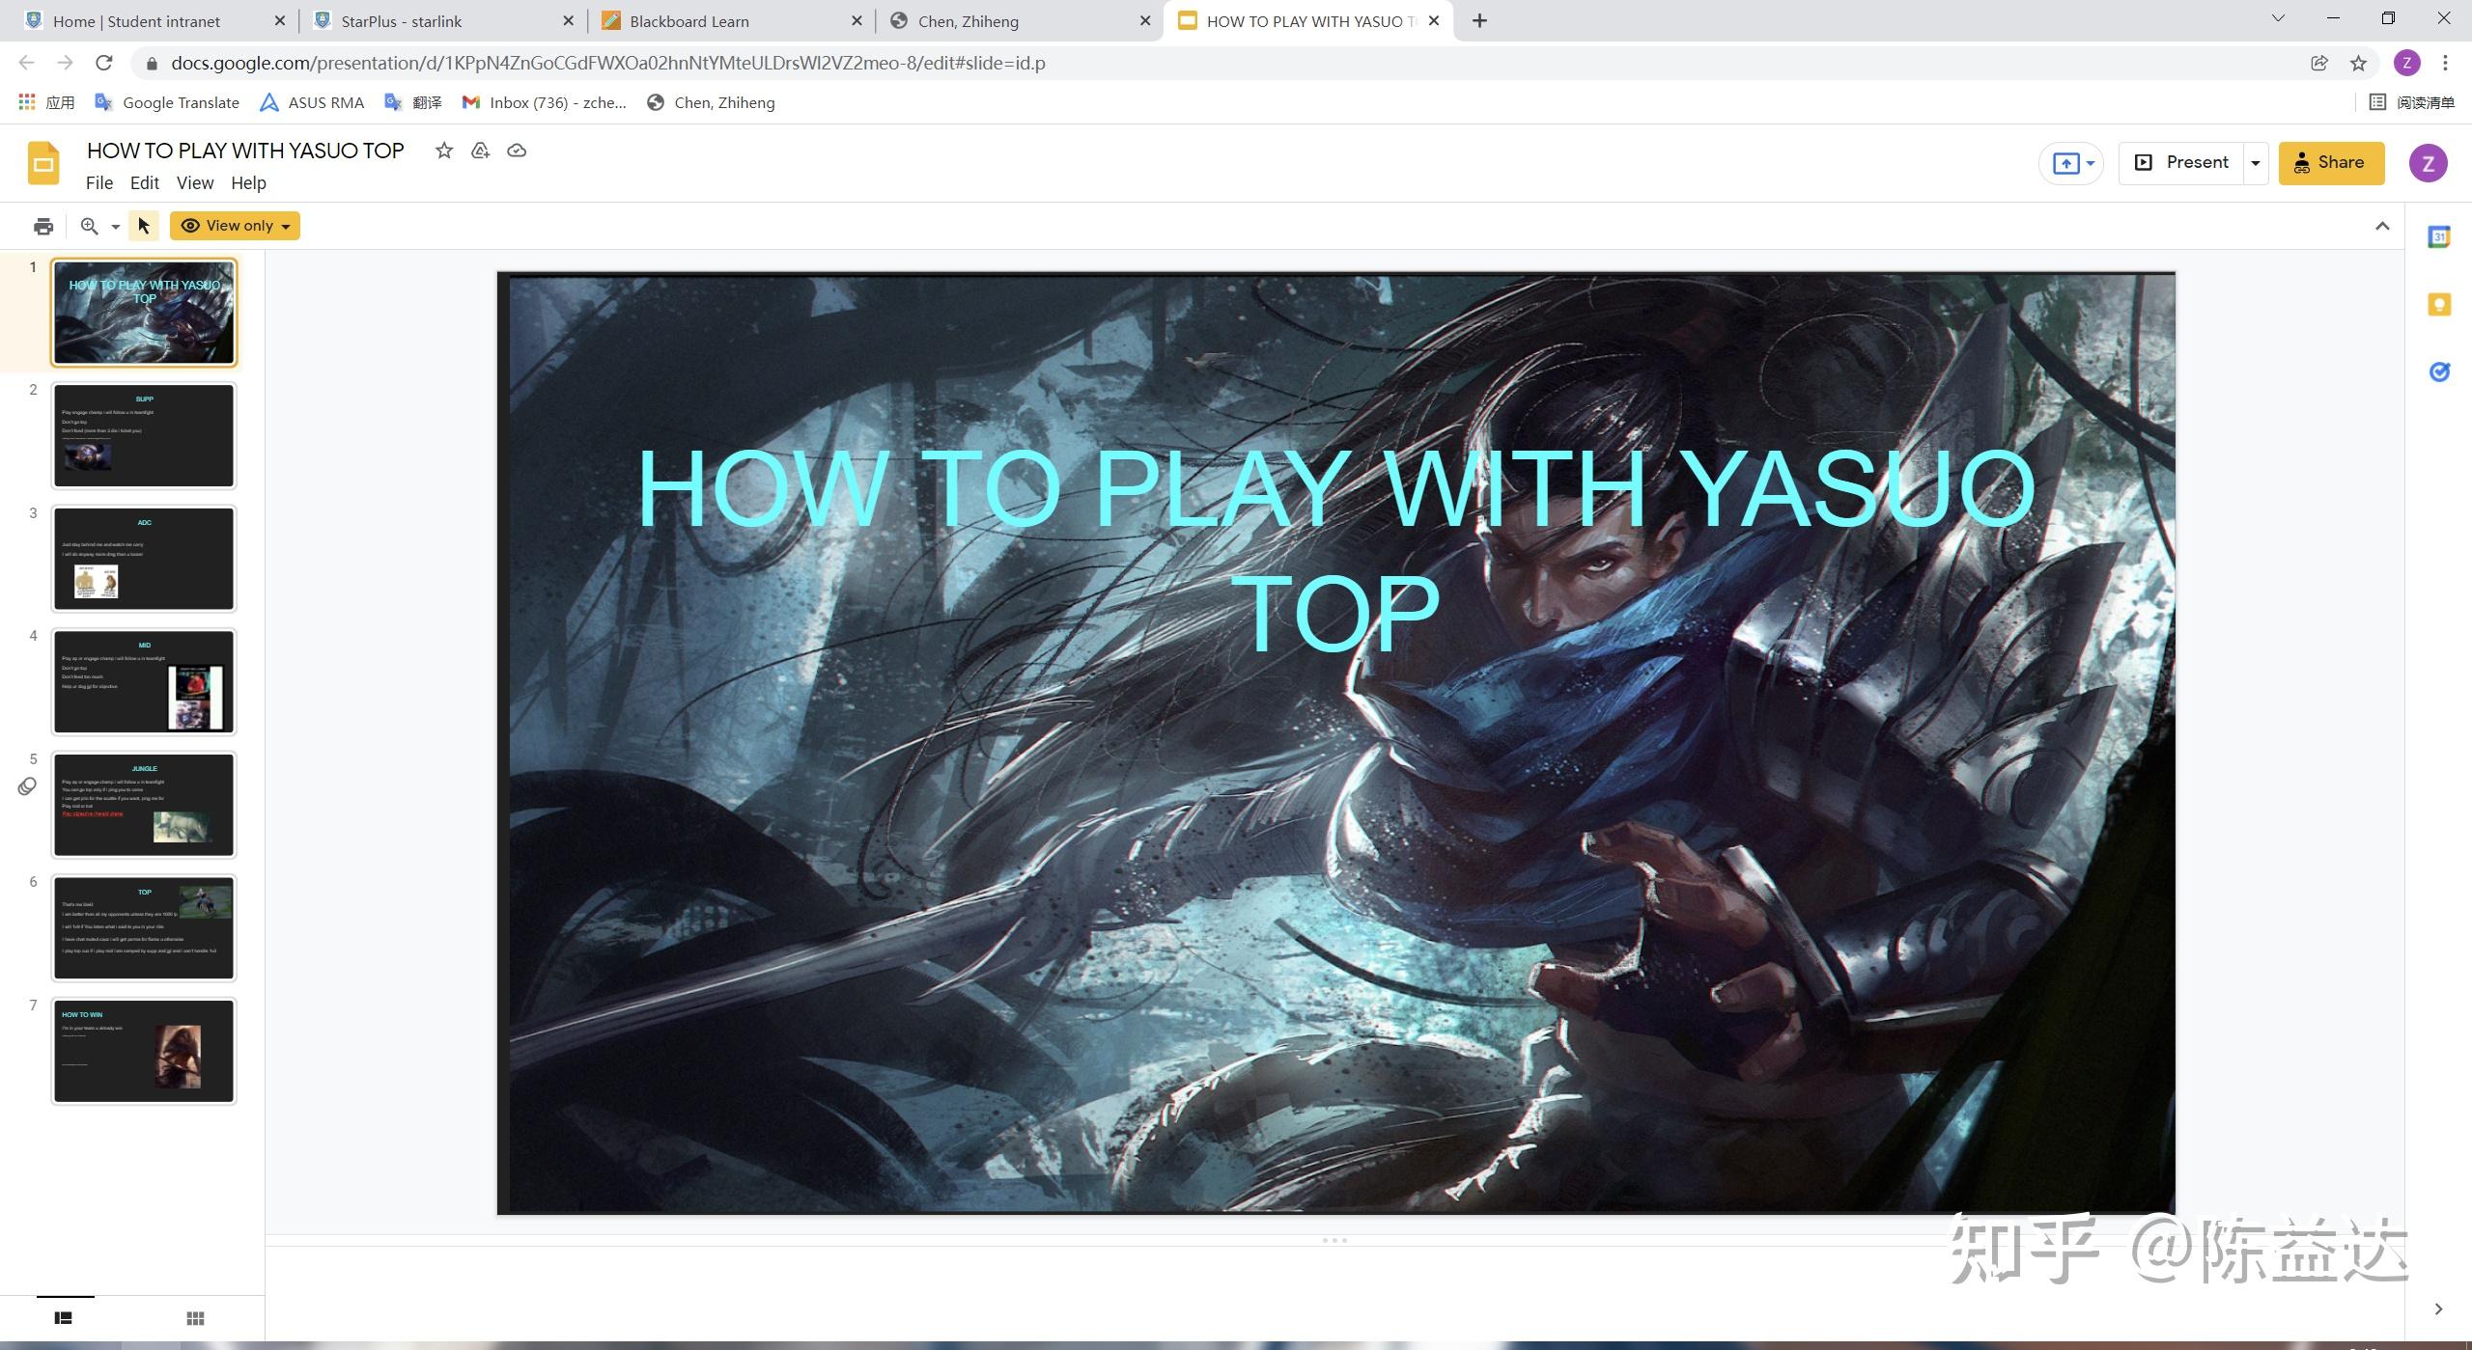This screenshot has height=1350, width=2472.
Task: Expand the zoom level dropdown arrow
Action: click(x=115, y=227)
